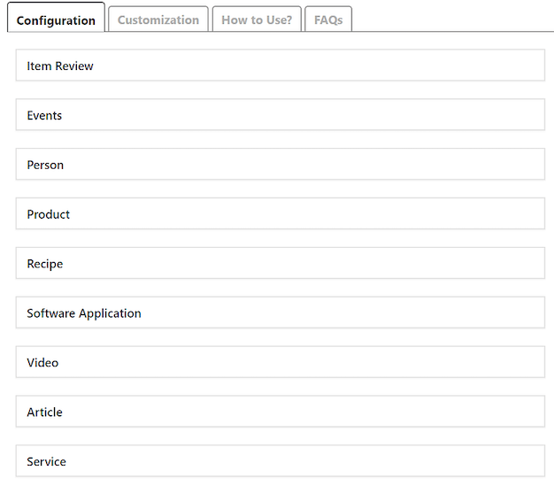This screenshot has height=486, width=554.
Task: Expand the Software Application section
Action: point(281,312)
